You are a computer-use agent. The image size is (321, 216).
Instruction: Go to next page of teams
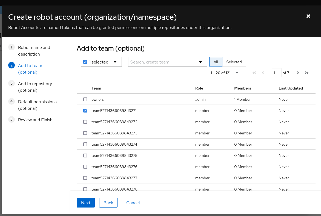coord(298,73)
